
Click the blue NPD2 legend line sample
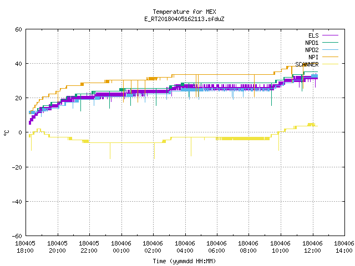coord(330,50)
